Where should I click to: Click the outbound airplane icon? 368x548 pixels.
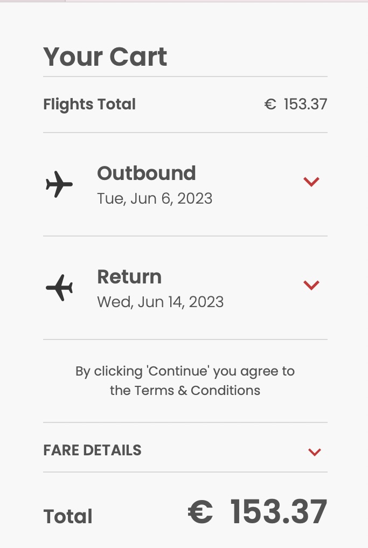pos(59,184)
